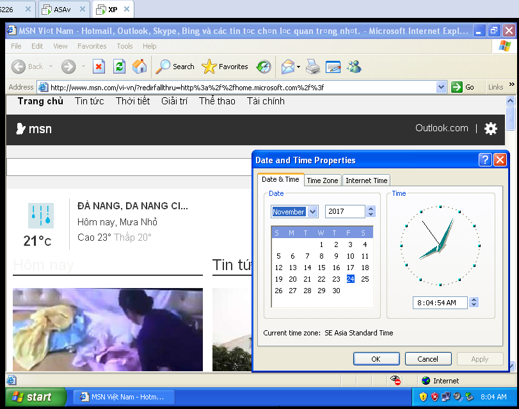This screenshot has width=519, height=409.
Task: Click the taskbar clock 8:04 AM
Action: 493,397
